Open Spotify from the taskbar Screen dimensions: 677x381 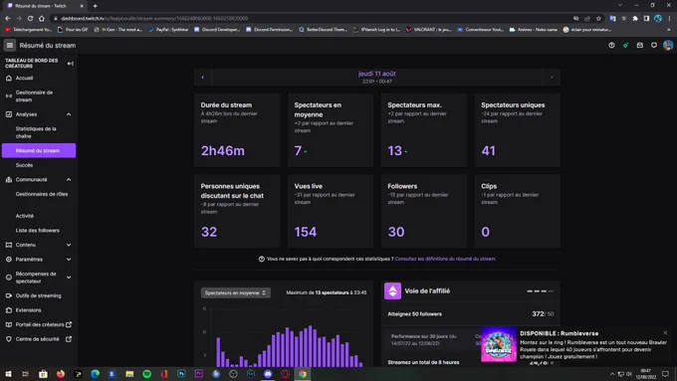(146, 374)
